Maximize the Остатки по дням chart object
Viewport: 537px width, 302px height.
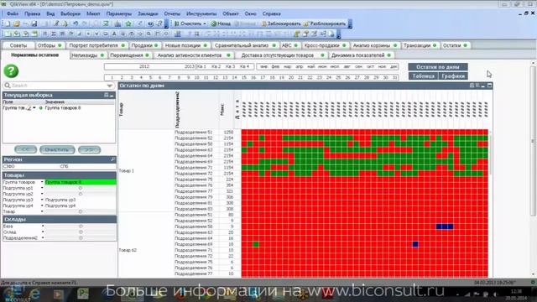click(x=489, y=86)
